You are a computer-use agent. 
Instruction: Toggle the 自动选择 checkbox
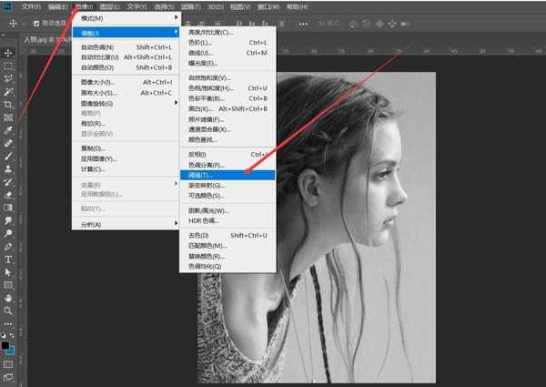[x=36, y=24]
